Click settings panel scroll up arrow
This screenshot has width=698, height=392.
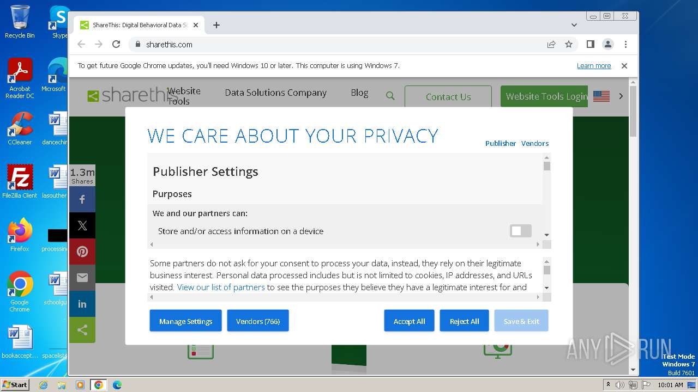pos(547,157)
